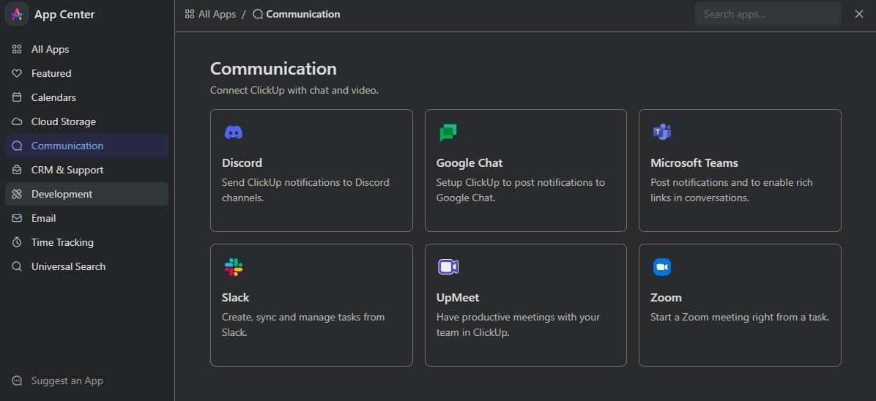876x401 pixels.
Task: Go to CRM & Support category label
Action: tap(67, 170)
